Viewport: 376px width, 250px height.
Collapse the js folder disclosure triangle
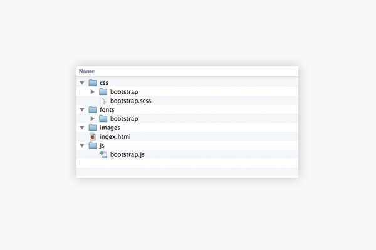(81, 146)
